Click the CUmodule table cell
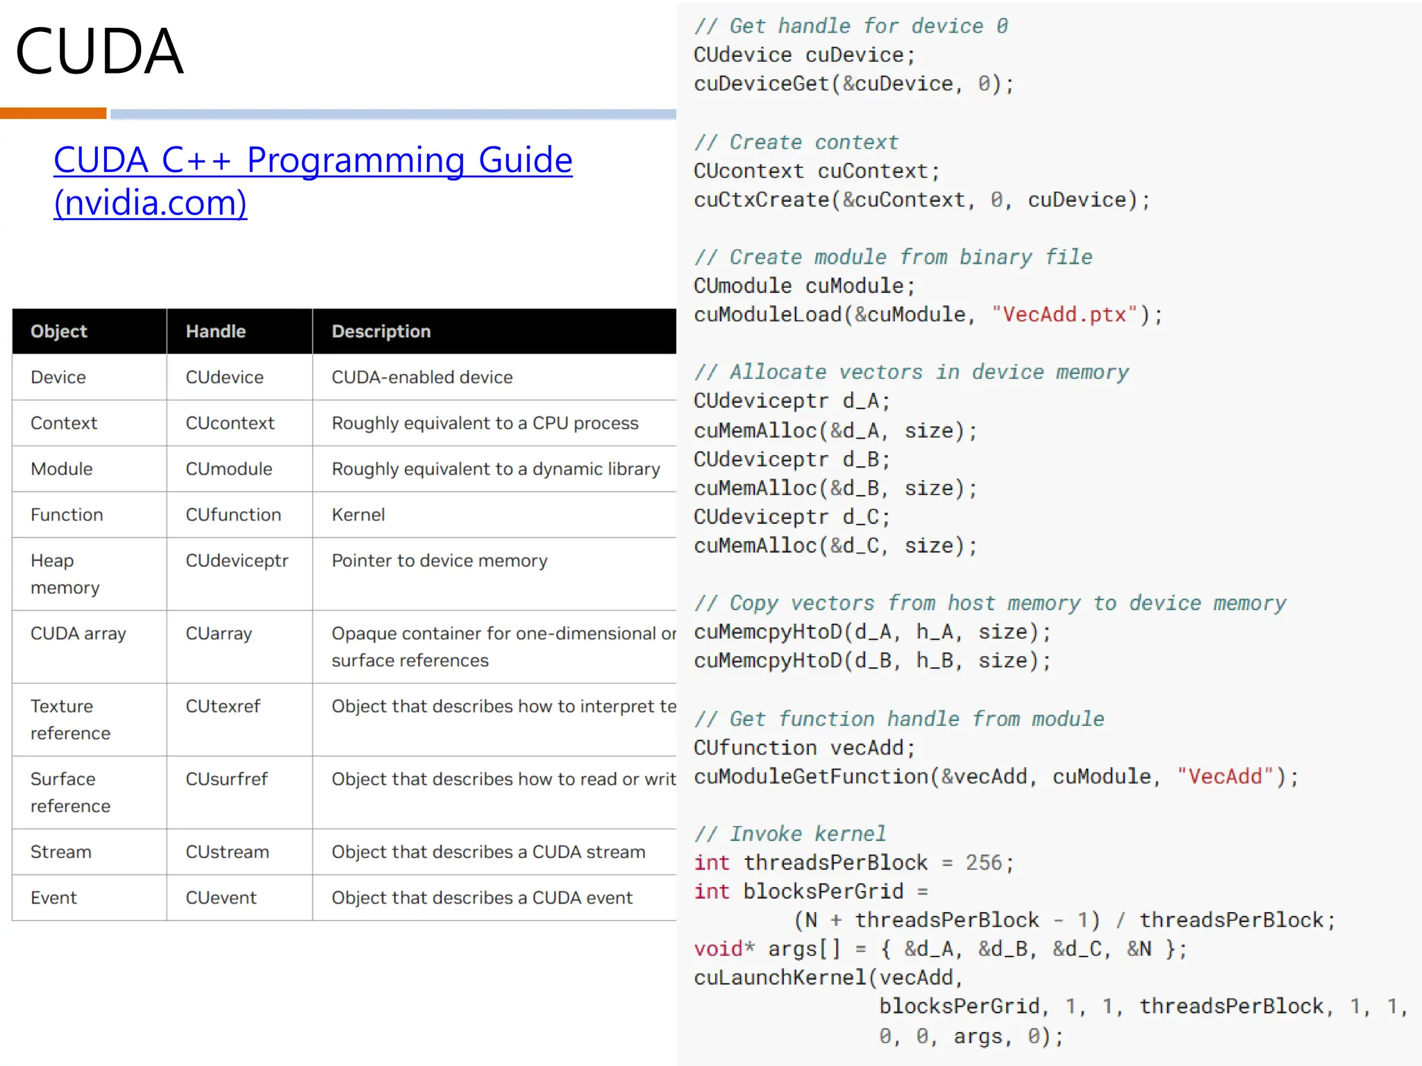 point(228,469)
